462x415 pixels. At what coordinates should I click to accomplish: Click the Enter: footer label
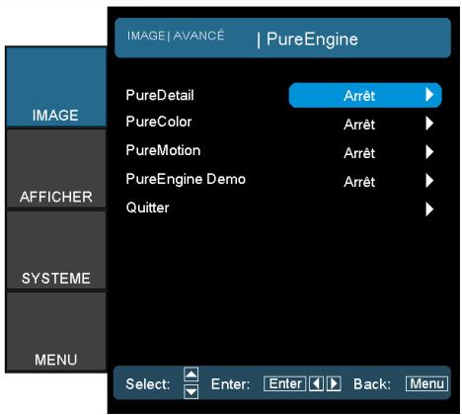click(230, 384)
